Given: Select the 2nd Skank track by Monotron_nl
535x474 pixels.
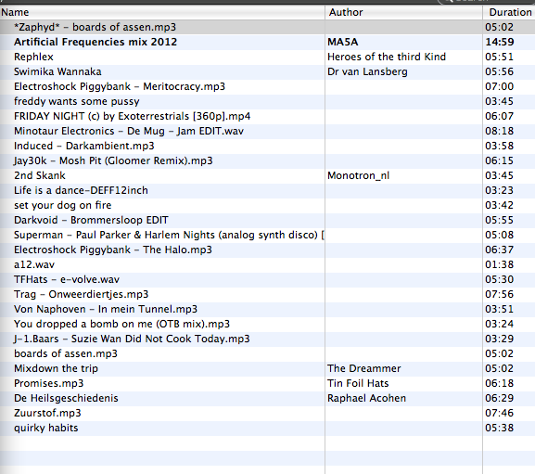Looking at the screenshot, I should (x=267, y=175).
